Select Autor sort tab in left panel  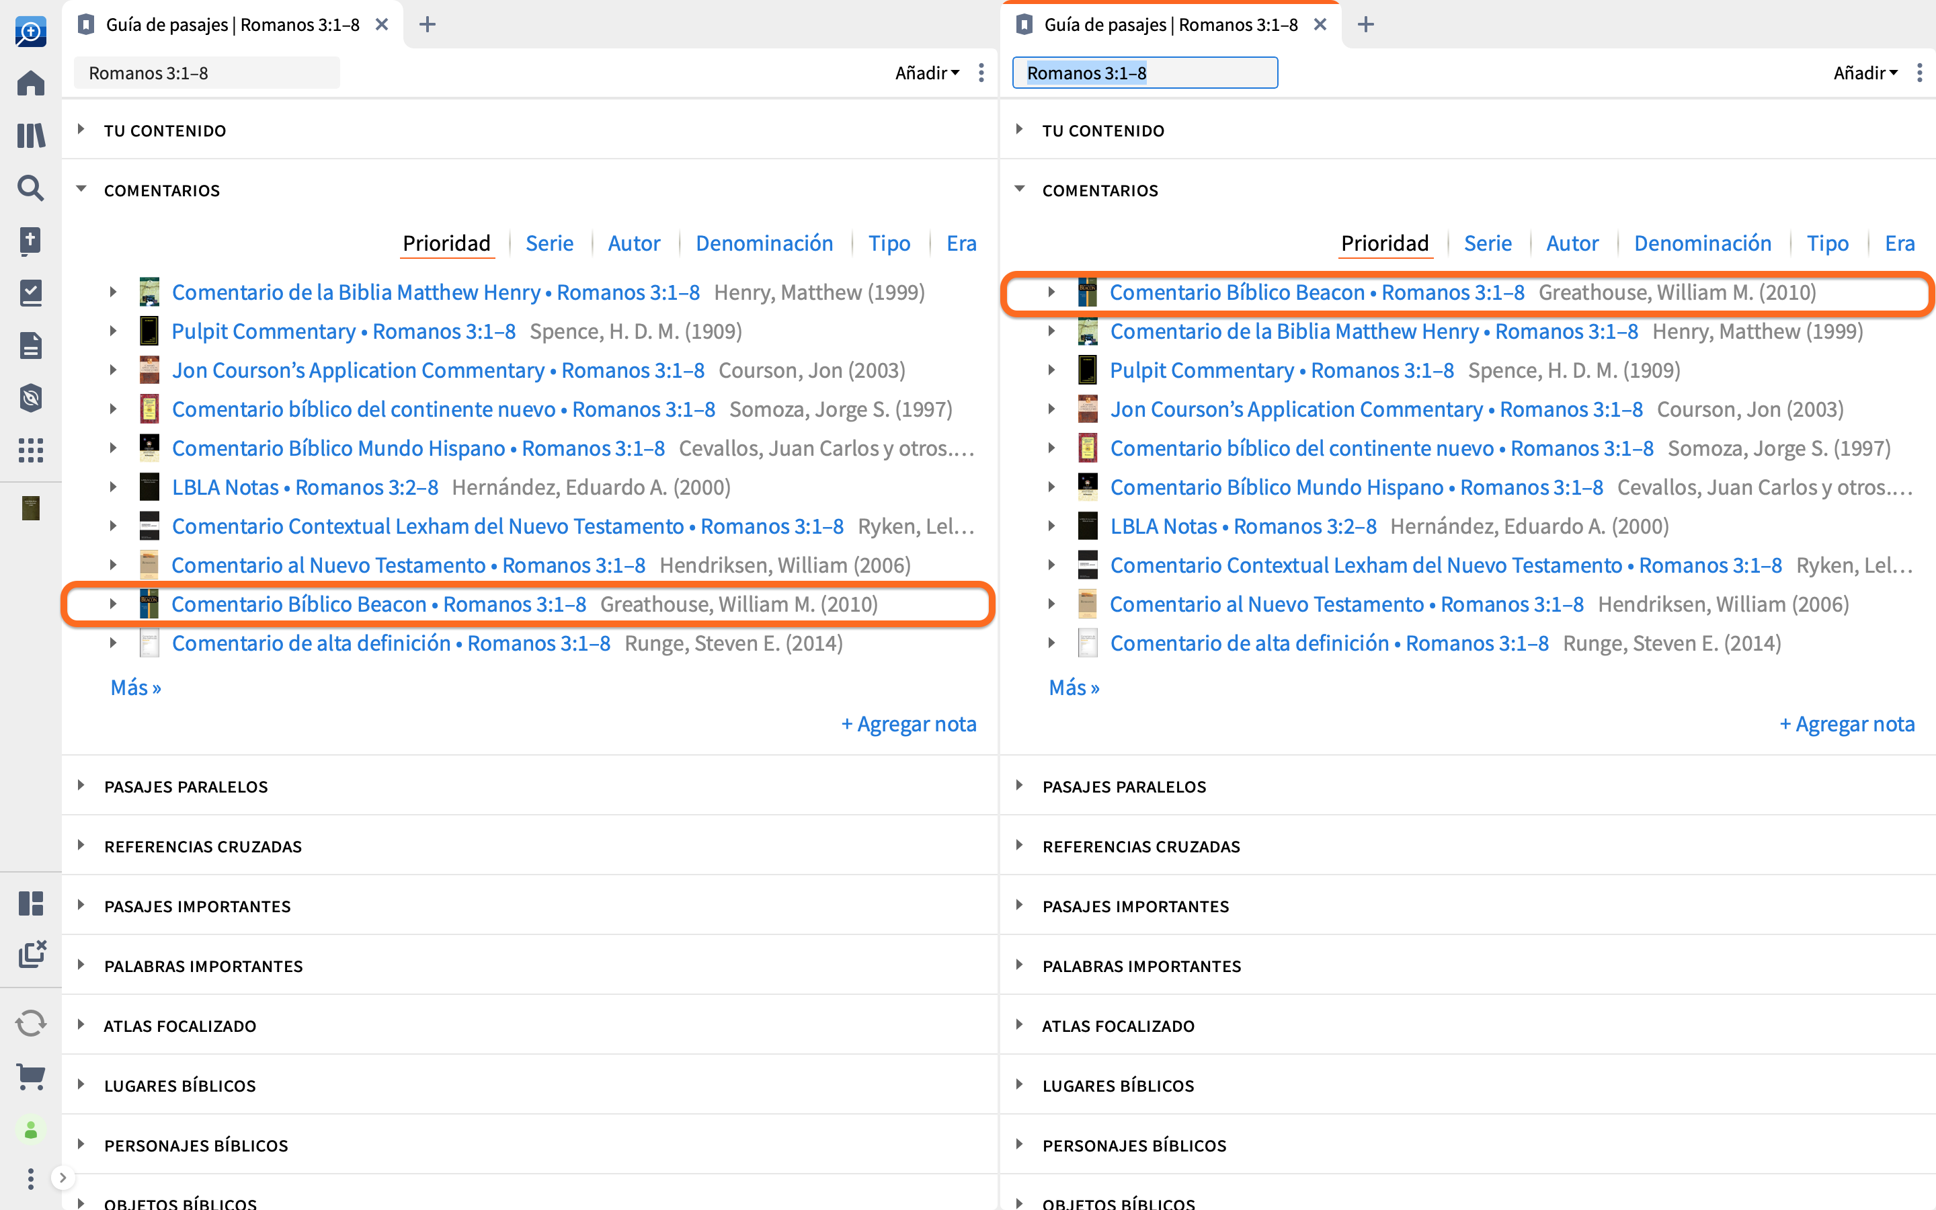635,243
